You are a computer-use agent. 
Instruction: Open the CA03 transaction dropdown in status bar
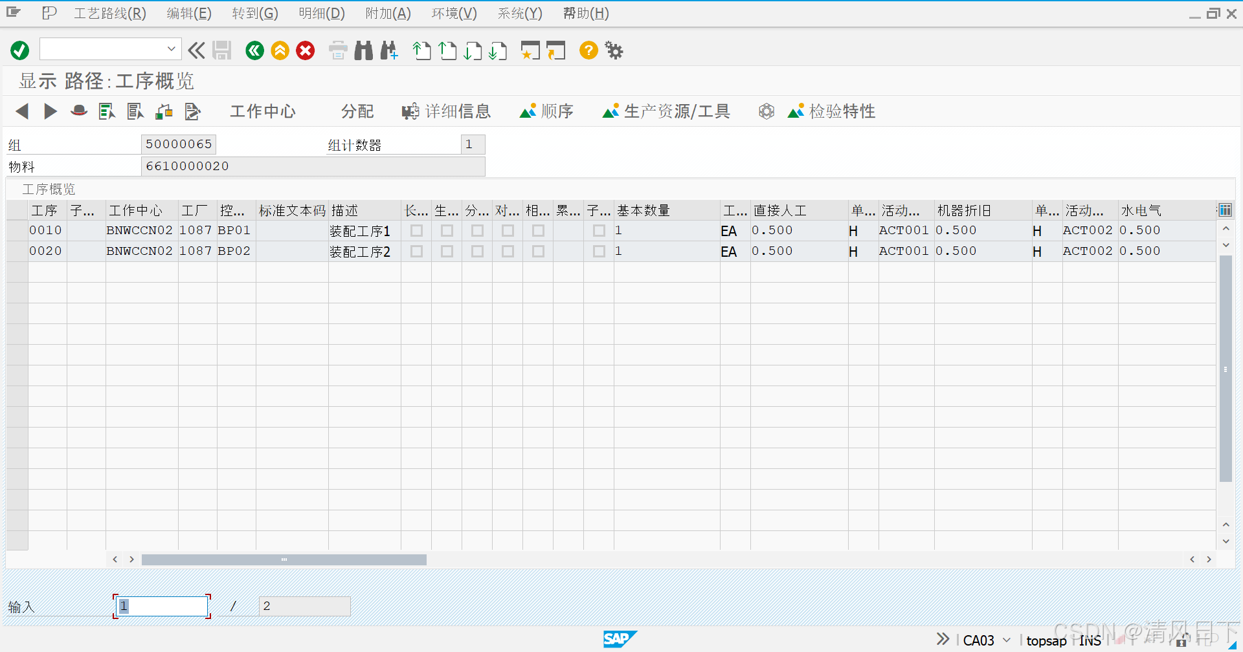click(1005, 639)
